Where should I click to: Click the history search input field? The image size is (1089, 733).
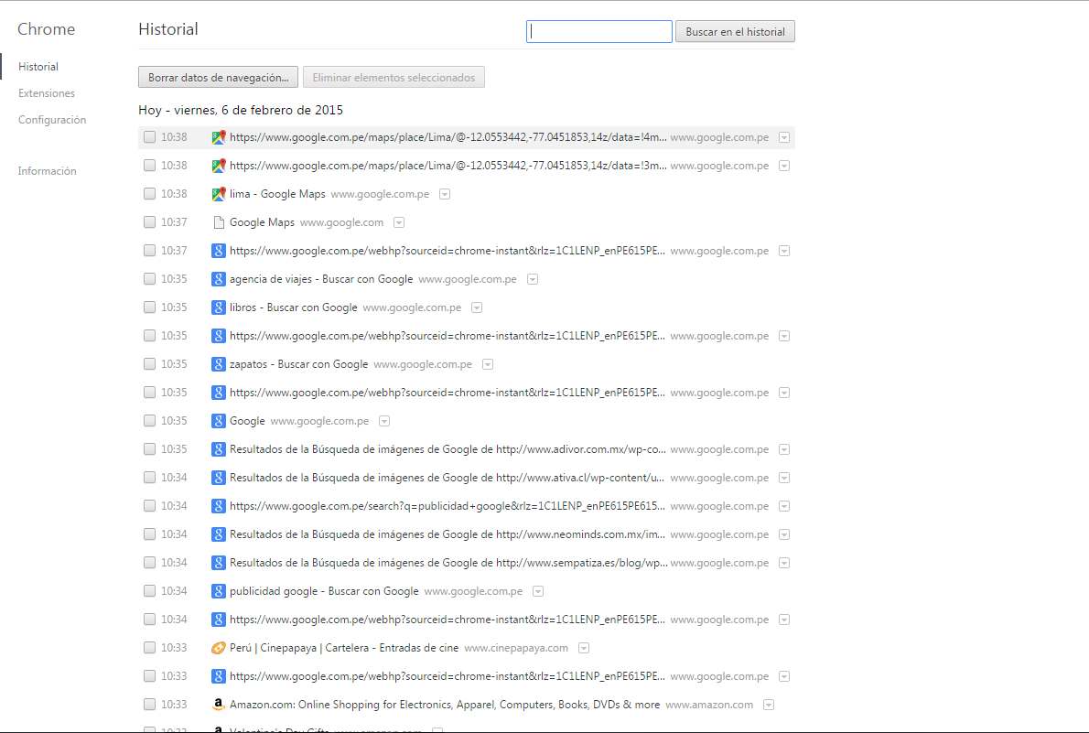(598, 31)
